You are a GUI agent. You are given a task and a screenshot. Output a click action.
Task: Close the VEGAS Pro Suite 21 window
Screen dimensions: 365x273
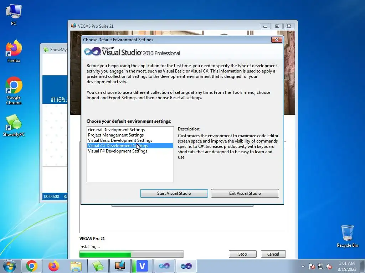pyautogui.click(x=289, y=26)
